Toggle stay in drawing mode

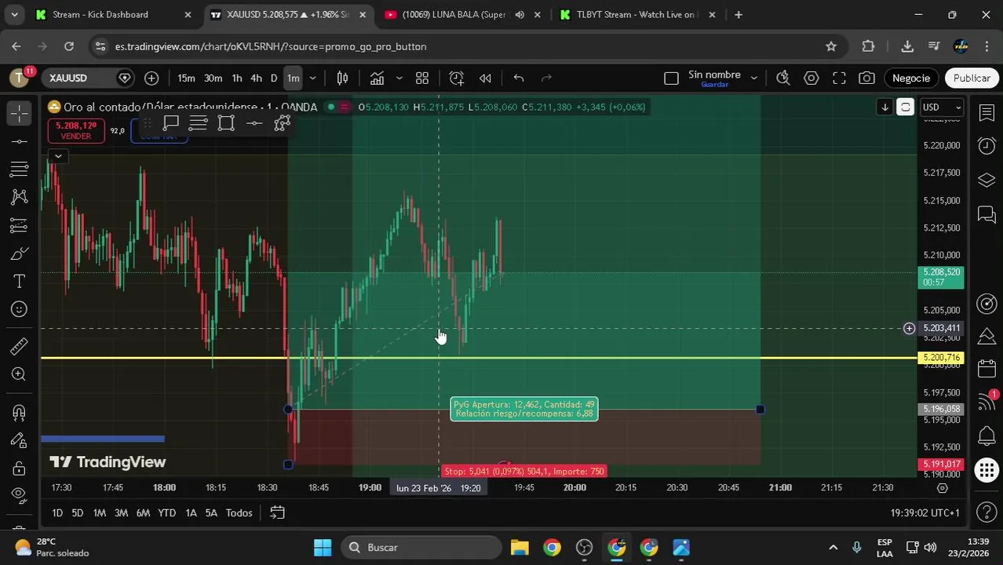pos(20,440)
